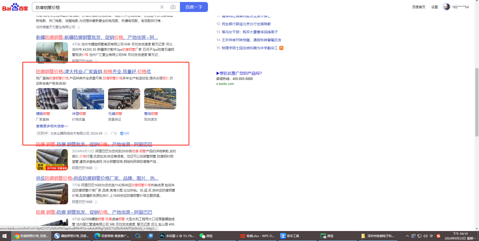Expand the source dropdown under the 2024年9月12日 result
The height and width of the screenshot is (241, 479).
coord(96,168)
